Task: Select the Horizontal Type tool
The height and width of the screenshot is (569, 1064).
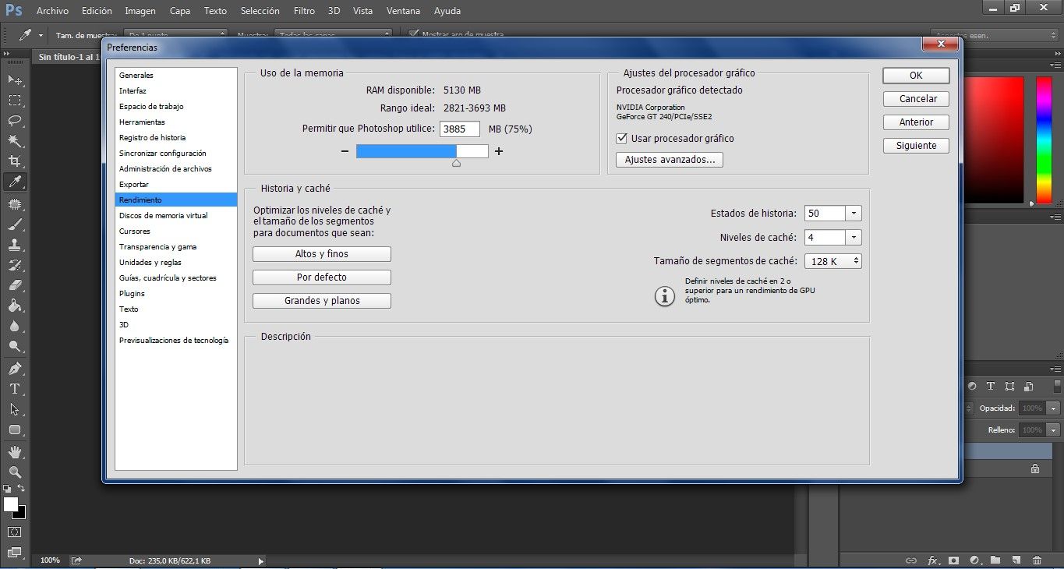Action: (15, 388)
